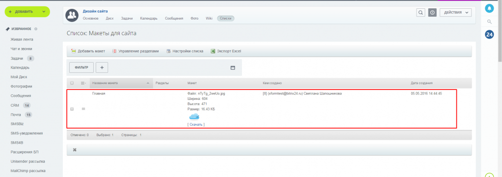This screenshot has height=177, width=502.
Task: Open the notifications bell icon
Action: (489, 8)
